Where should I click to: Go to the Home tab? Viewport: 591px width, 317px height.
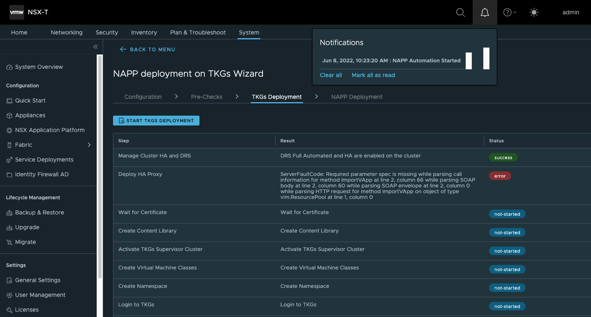[19, 32]
